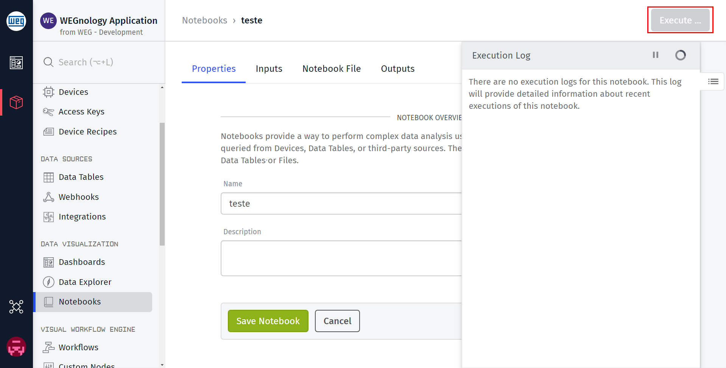726x368 pixels.
Task: Click the Save Notebook button
Action: point(268,321)
